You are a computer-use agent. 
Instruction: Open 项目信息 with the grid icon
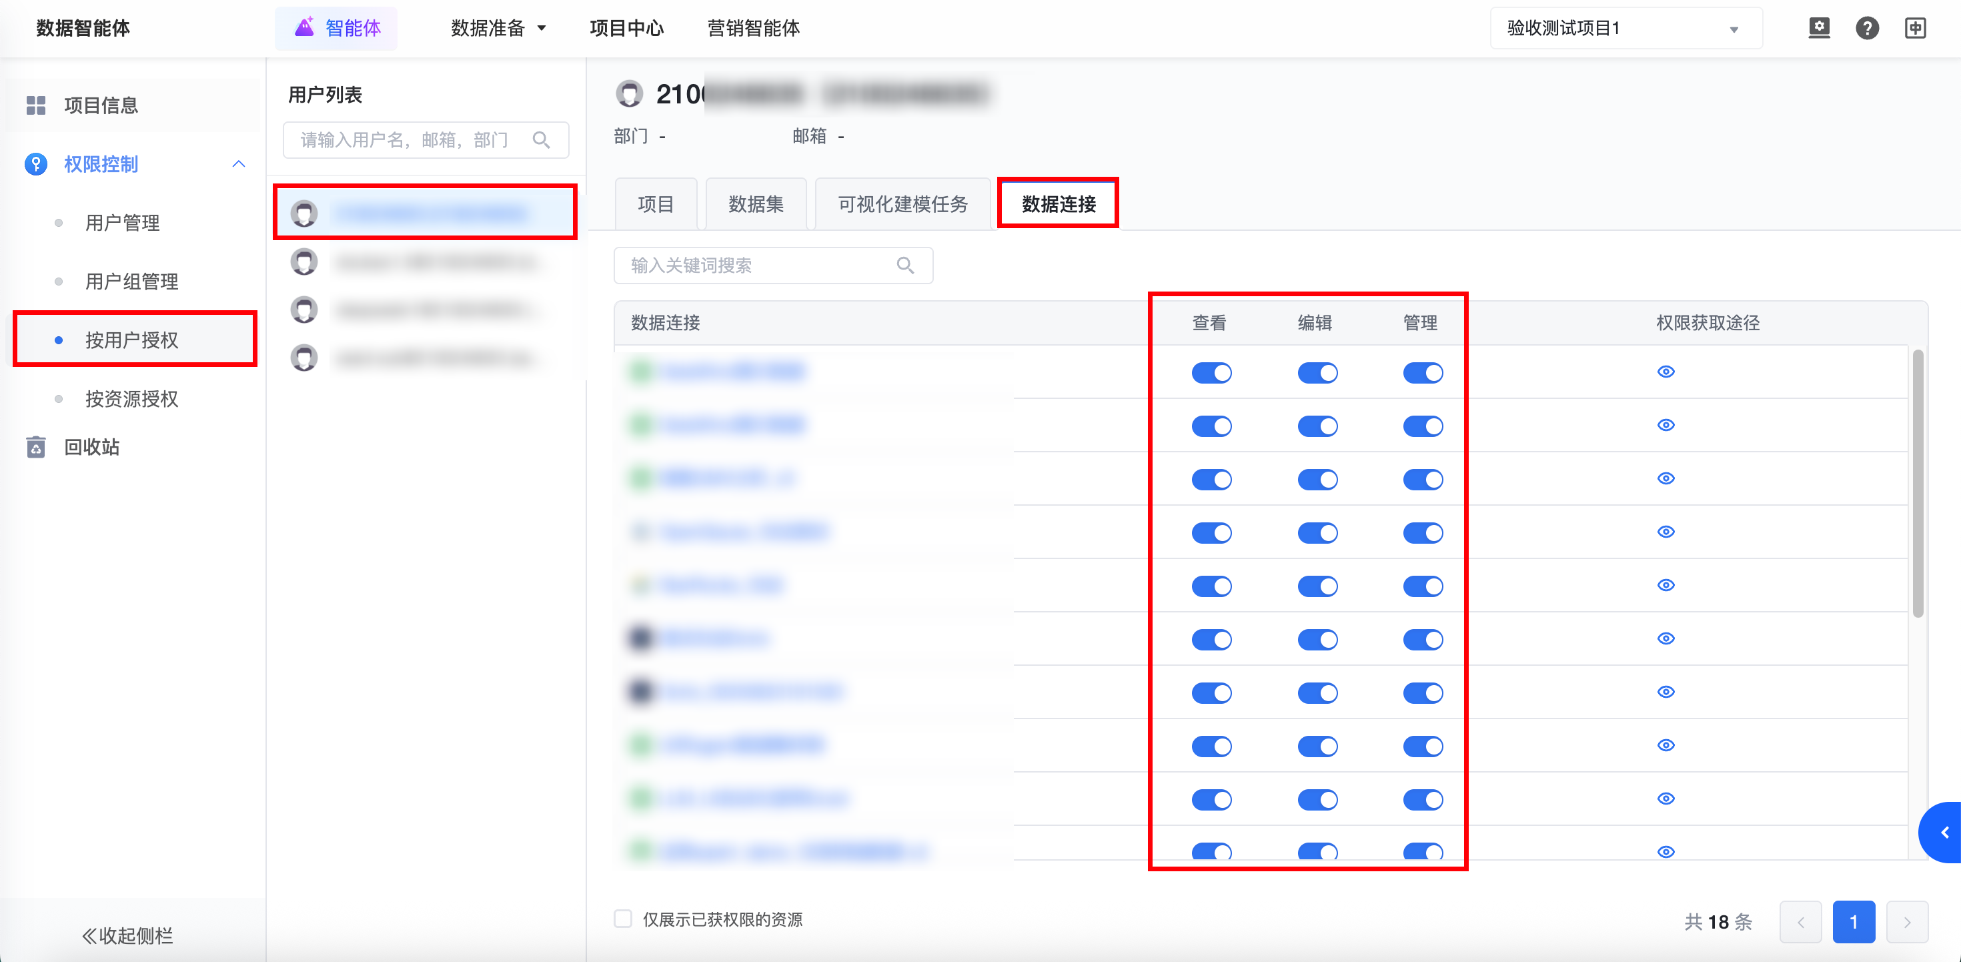click(101, 105)
